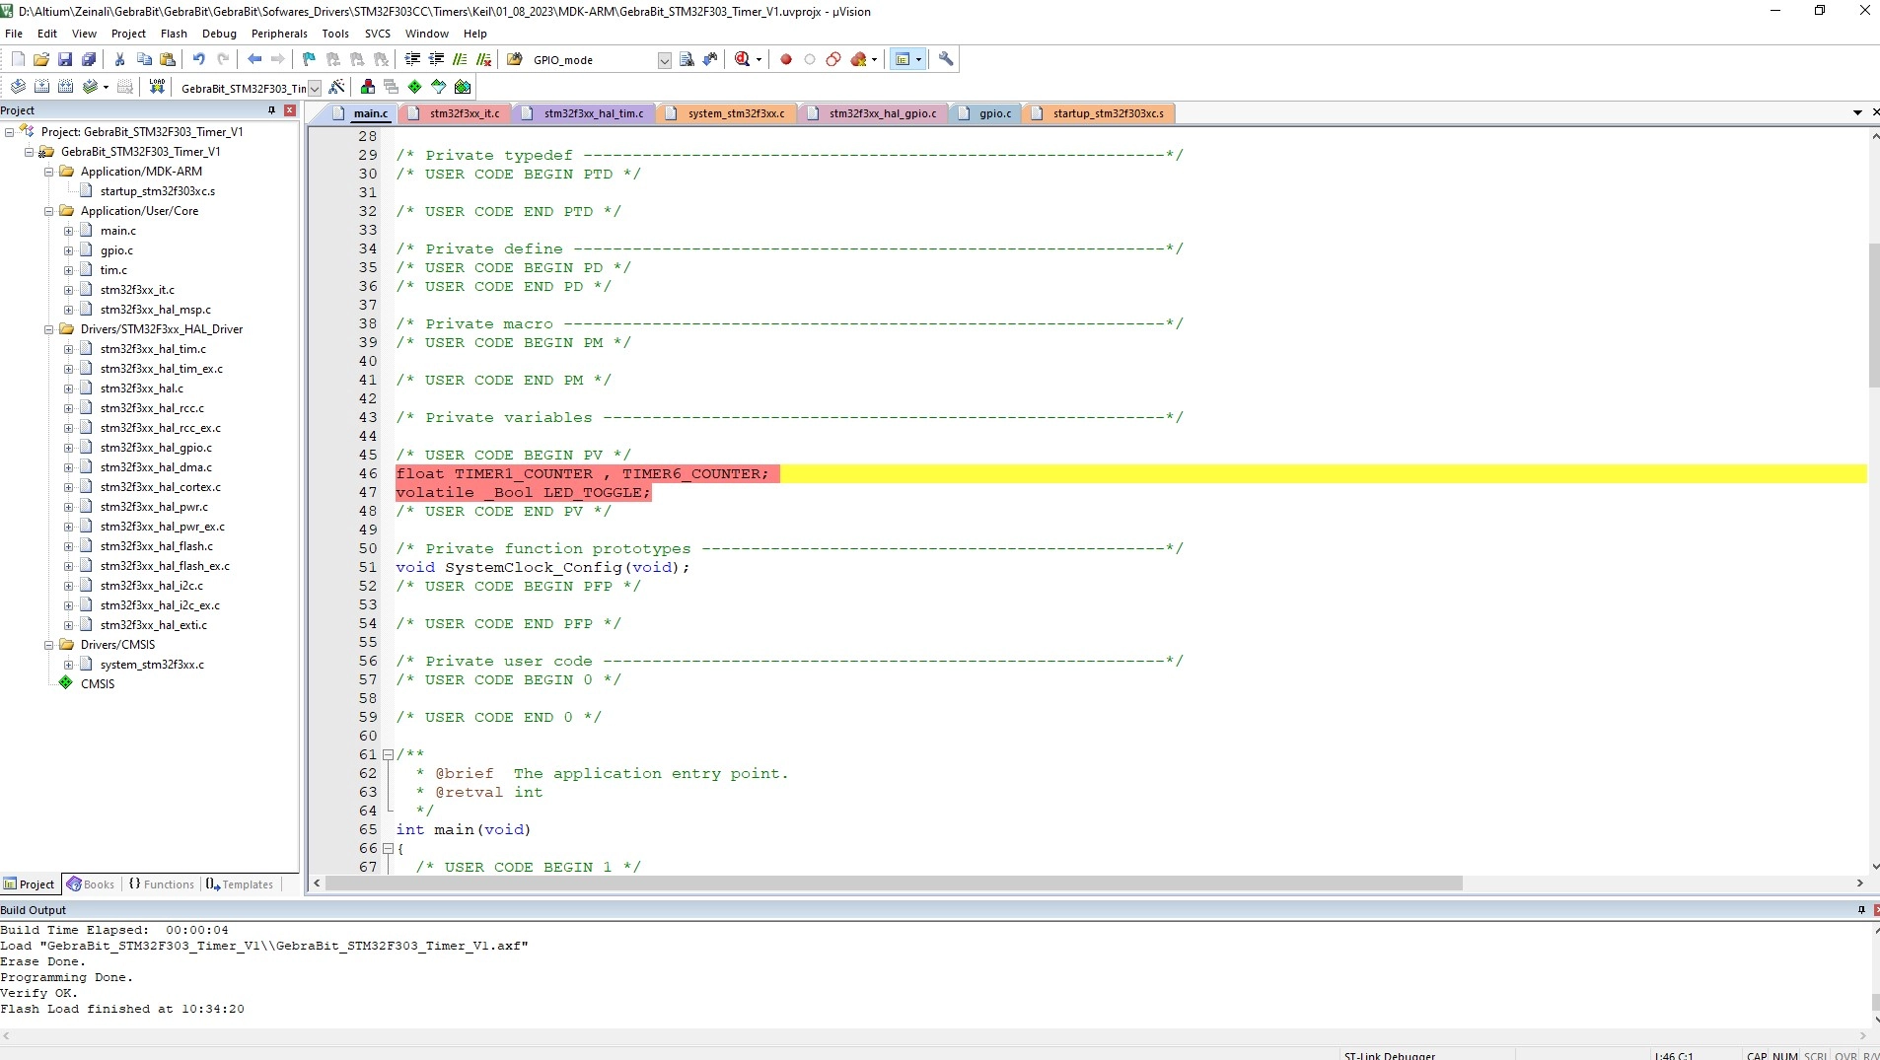Start the debug session icon
This screenshot has width=1880, height=1060.
pyautogui.click(x=743, y=59)
